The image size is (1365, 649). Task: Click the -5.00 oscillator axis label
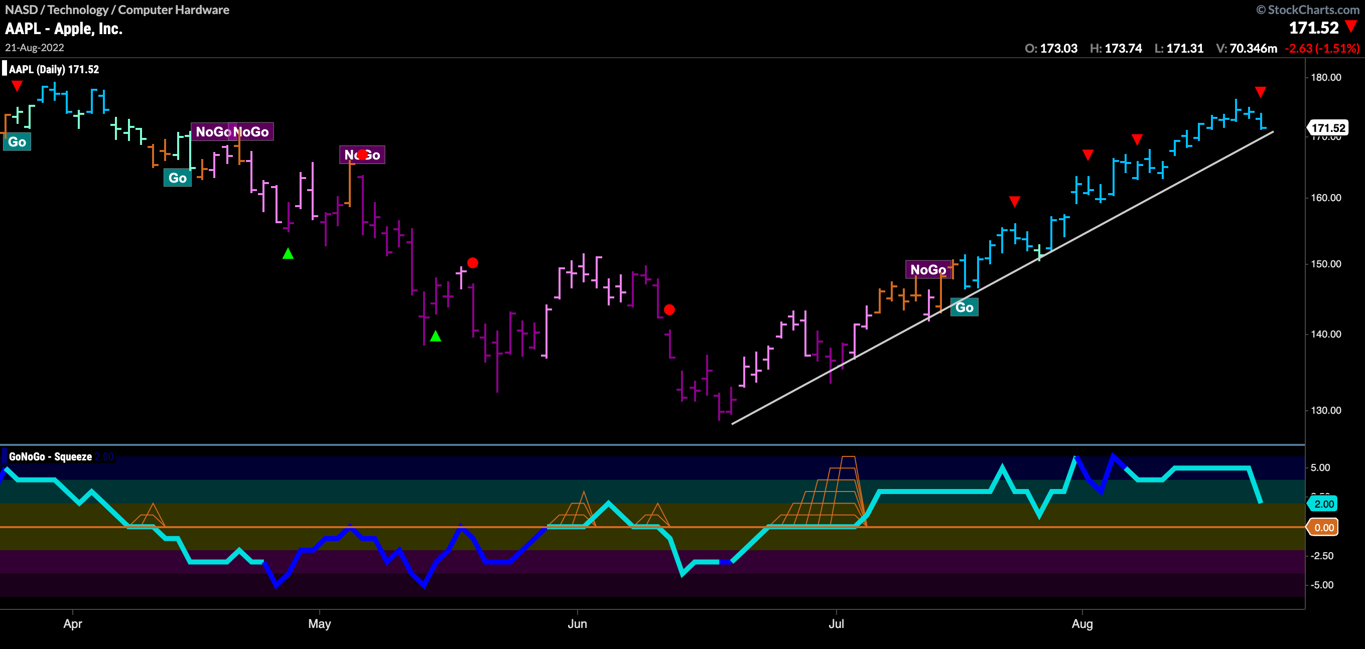coord(1321,585)
